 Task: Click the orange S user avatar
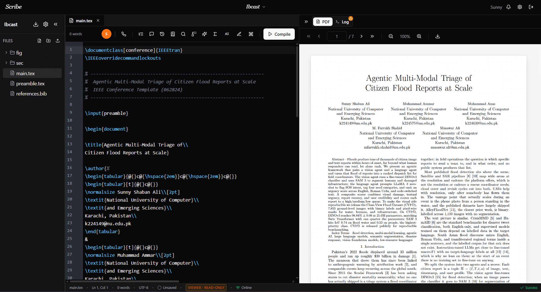click(x=106, y=34)
